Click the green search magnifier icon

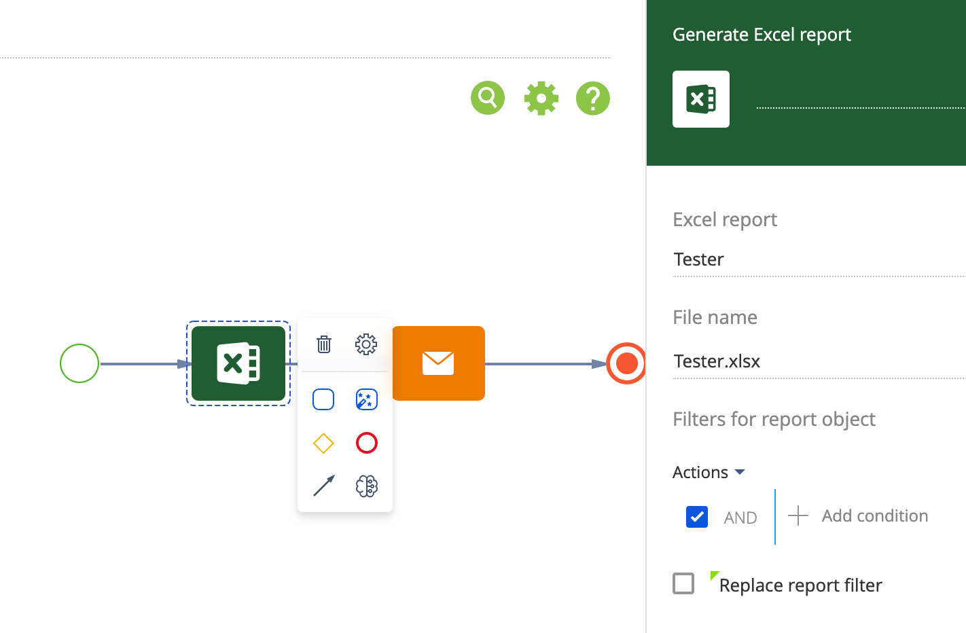(488, 98)
